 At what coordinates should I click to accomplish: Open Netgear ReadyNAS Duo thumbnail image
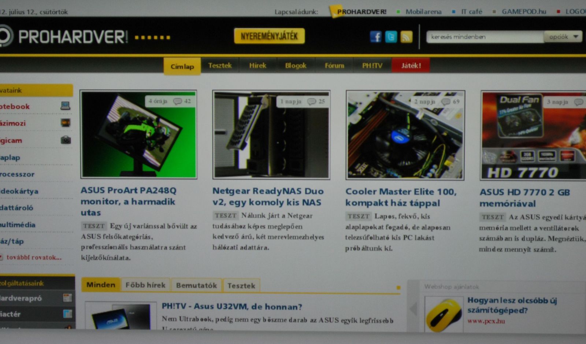point(271,135)
